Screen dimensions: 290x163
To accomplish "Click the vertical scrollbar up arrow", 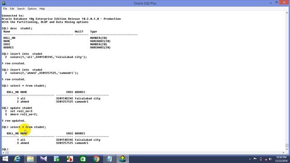I will 287,13.
